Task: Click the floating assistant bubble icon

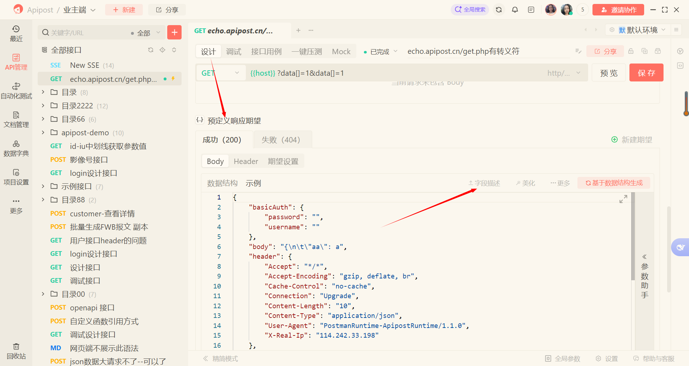Action: [x=680, y=247]
